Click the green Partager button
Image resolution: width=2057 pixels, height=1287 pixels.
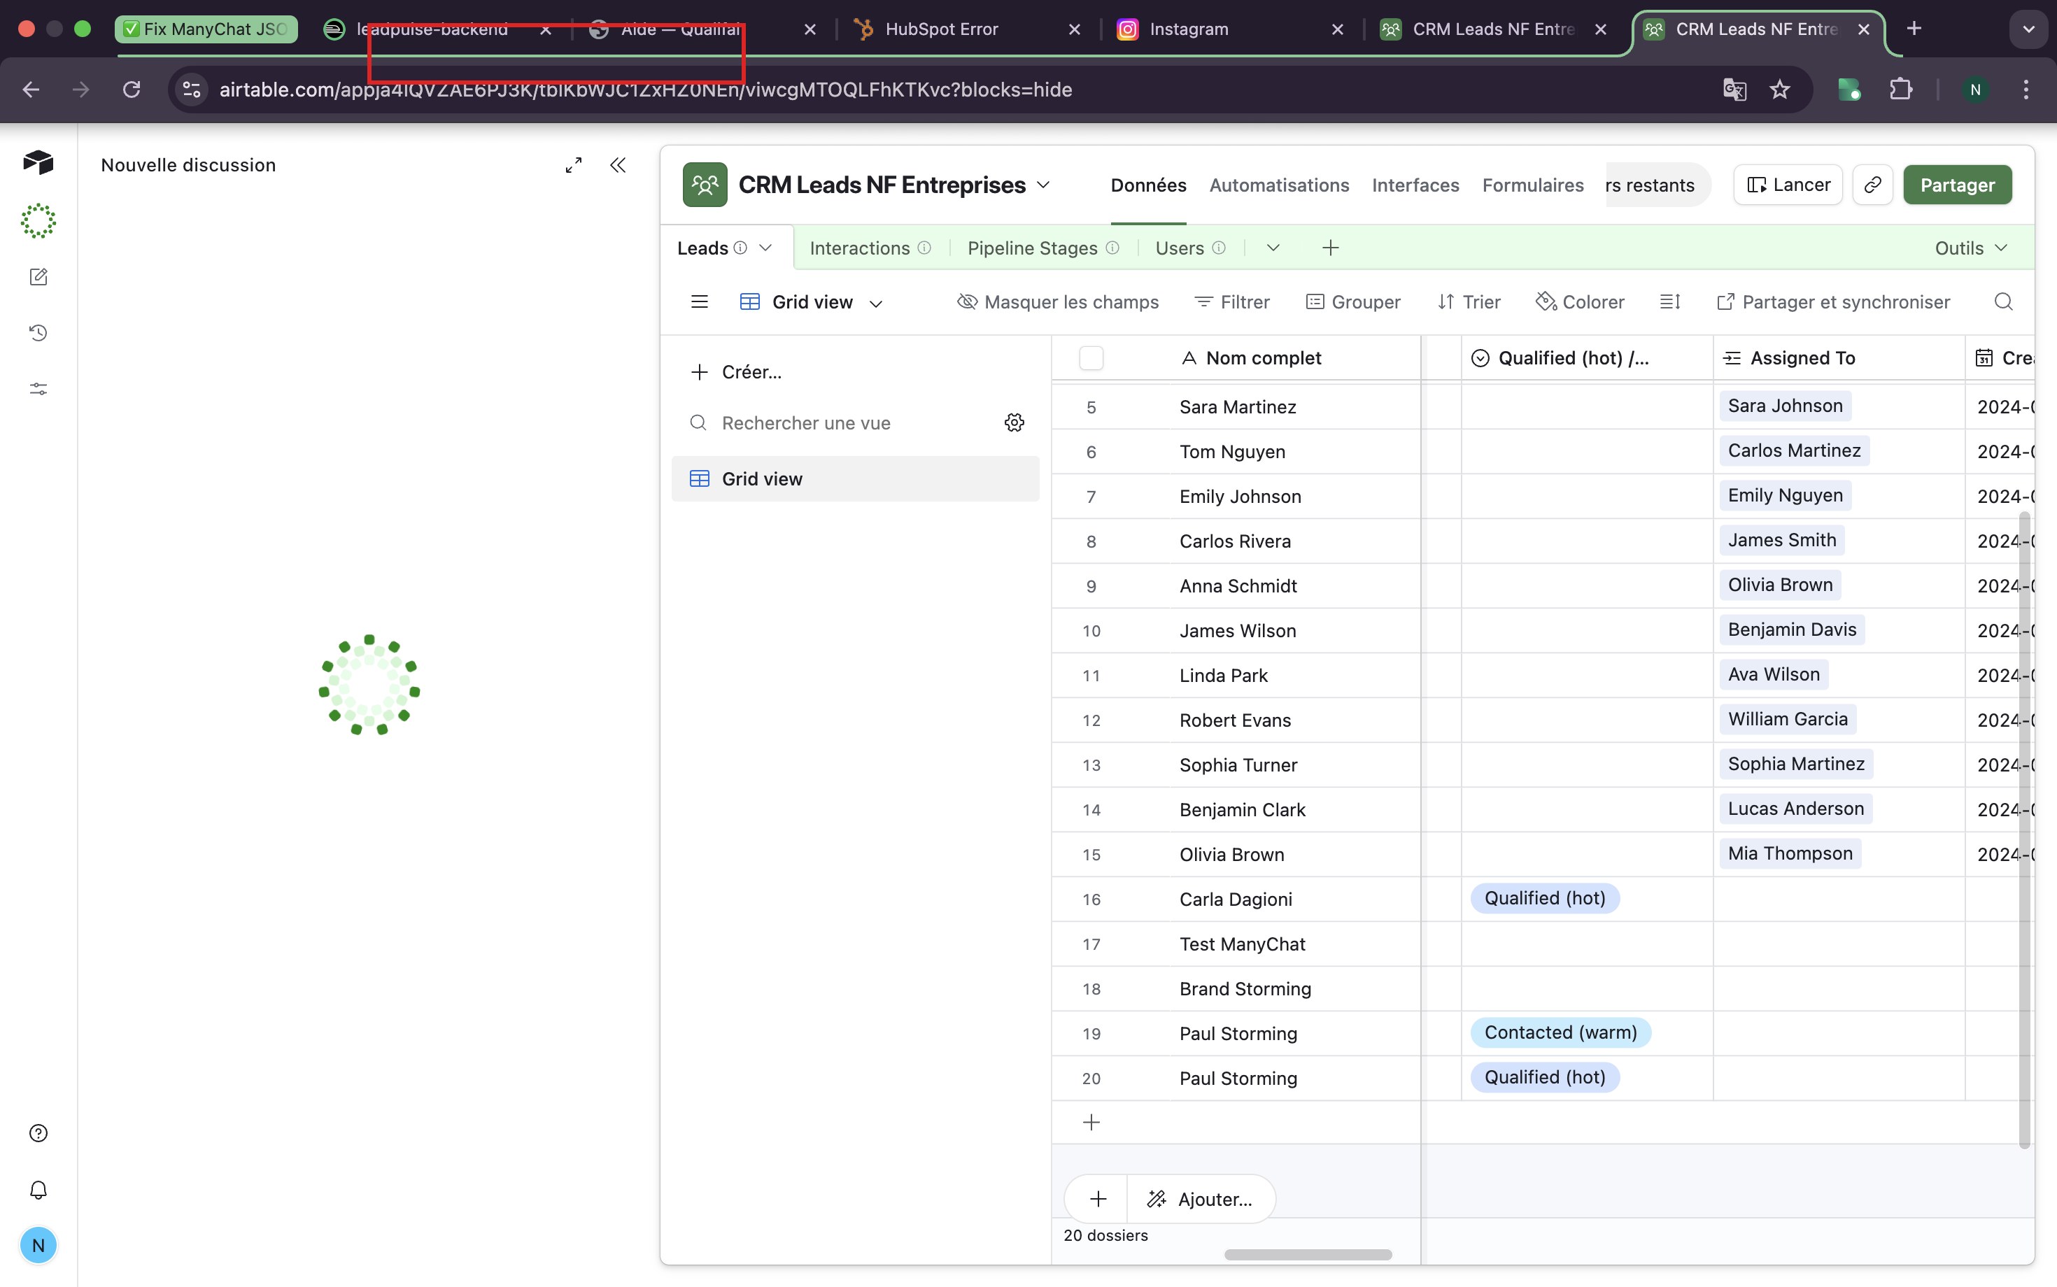[x=1956, y=185]
